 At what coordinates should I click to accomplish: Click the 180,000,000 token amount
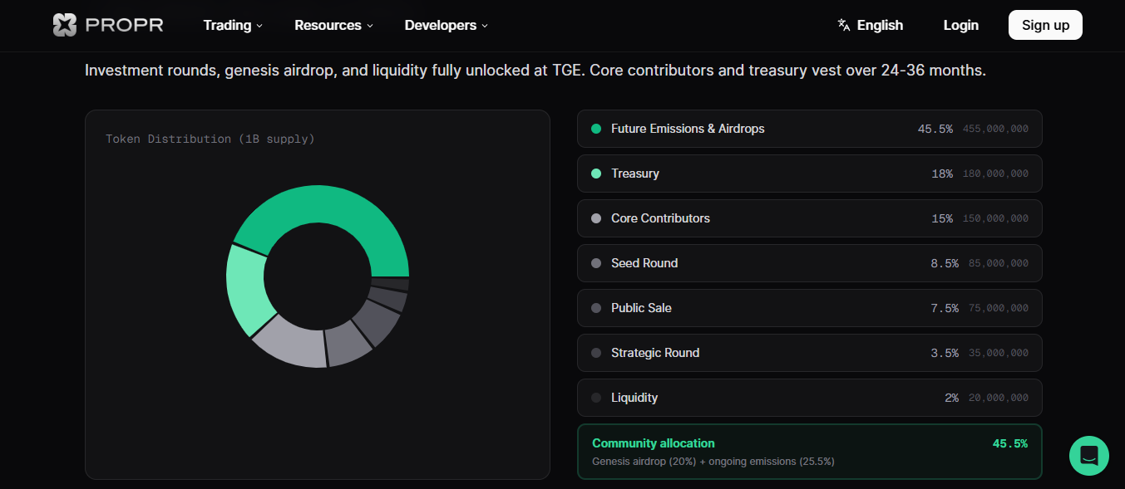click(995, 174)
